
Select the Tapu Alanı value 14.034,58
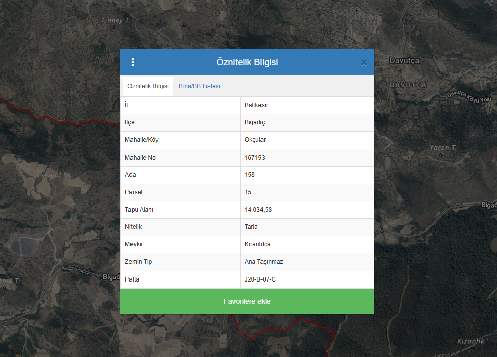pyautogui.click(x=258, y=210)
